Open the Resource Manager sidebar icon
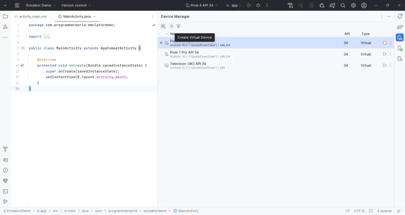The image size is (405, 215). click(5, 27)
